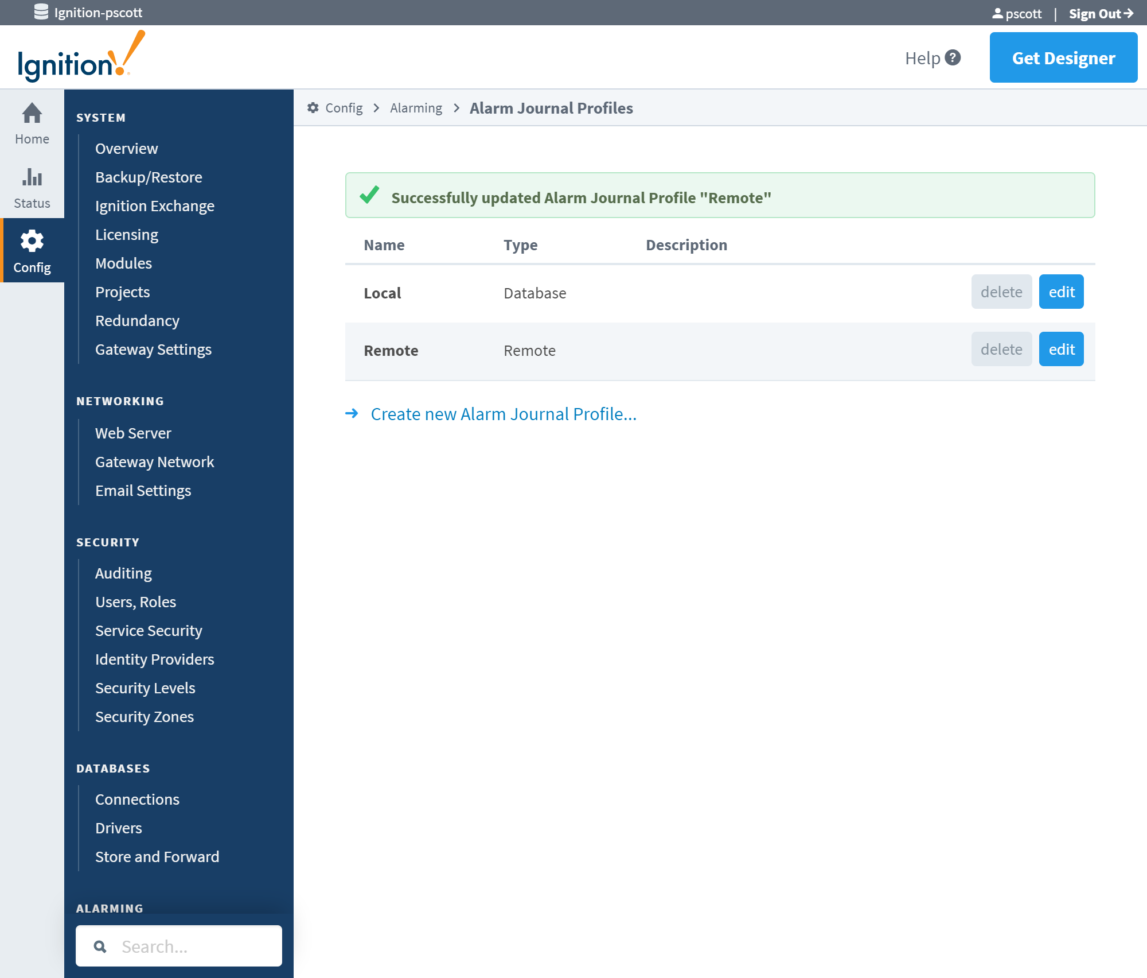Click the green success checkmark icon

[x=369, y=195]
